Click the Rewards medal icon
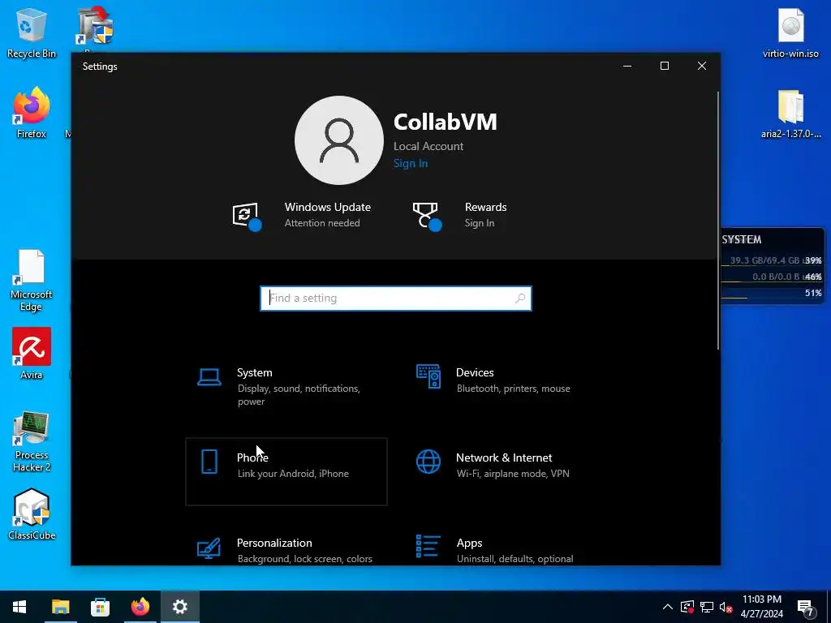The height and width of the screenshot is (623, 831). pos(427,216)
